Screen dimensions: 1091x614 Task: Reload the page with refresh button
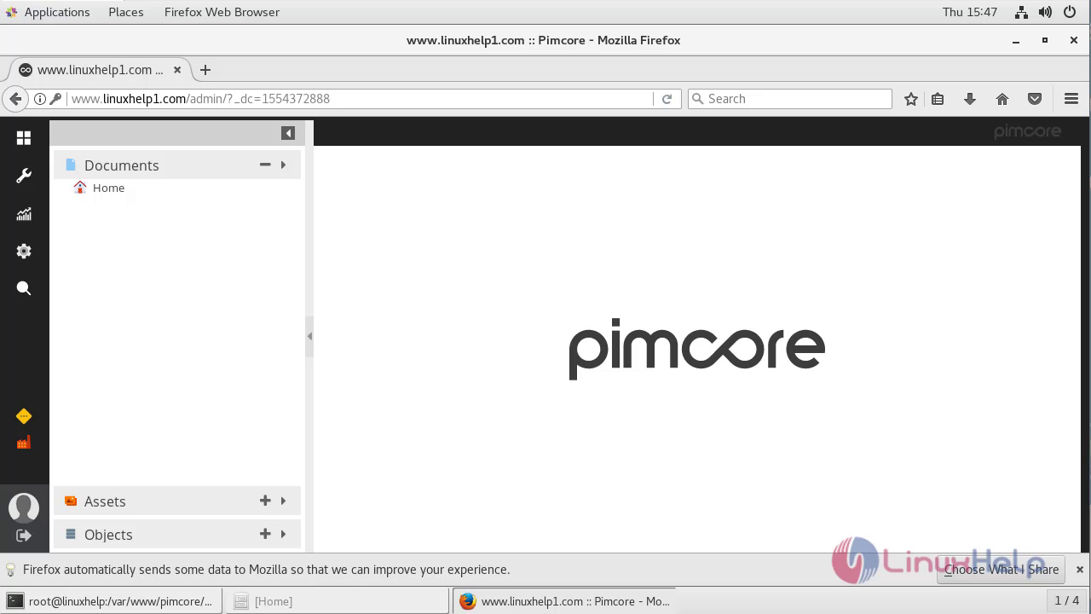click(x=667, y=99)
